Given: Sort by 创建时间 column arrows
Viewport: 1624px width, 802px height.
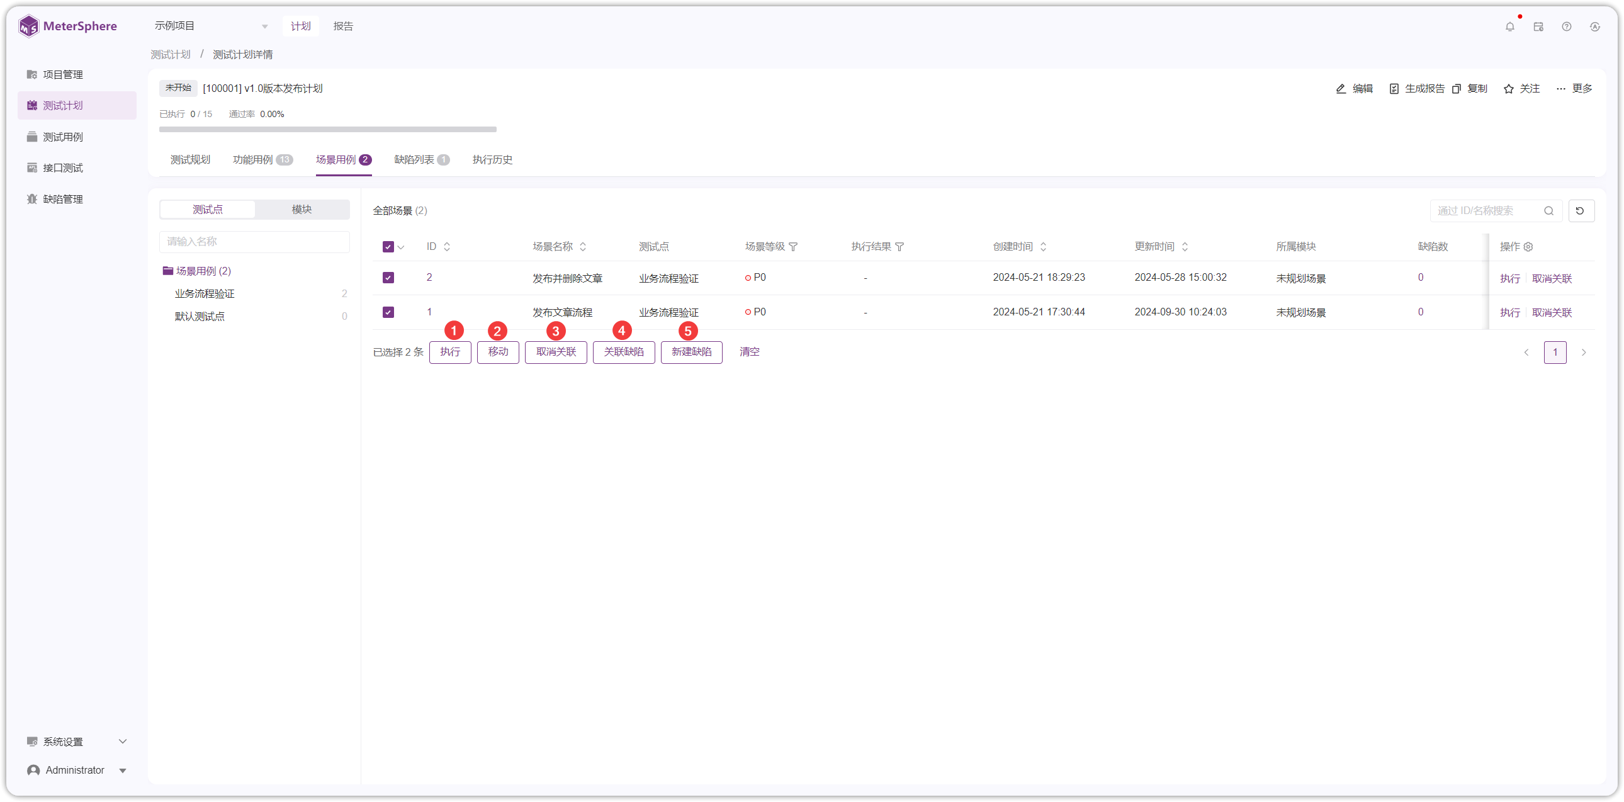Looking at the screenshot, I should 1044,247.
